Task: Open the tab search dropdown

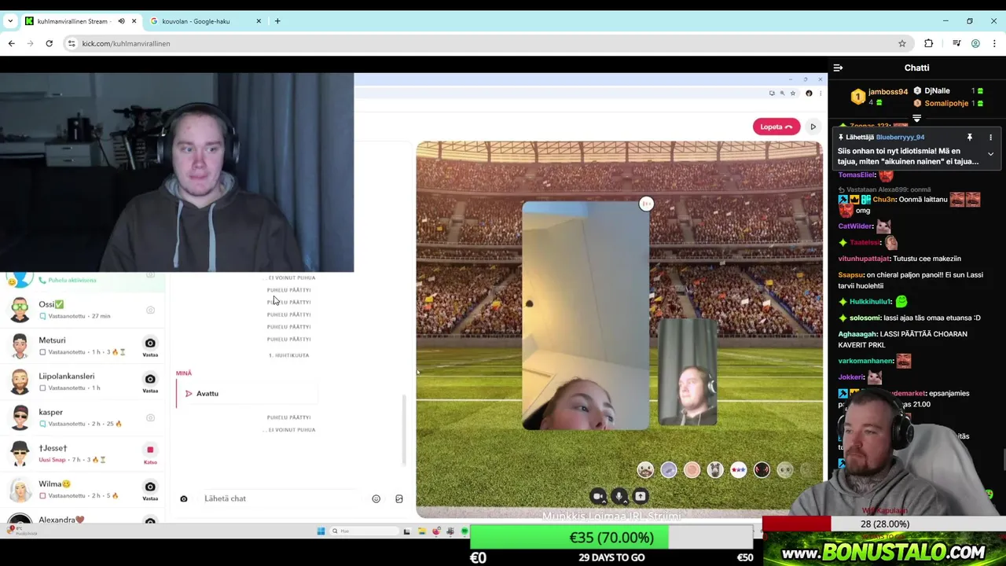Action: click(10, 21)
